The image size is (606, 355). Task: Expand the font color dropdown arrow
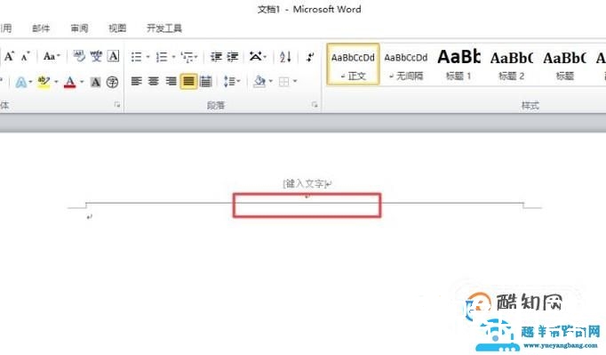(x=82, y=82)
